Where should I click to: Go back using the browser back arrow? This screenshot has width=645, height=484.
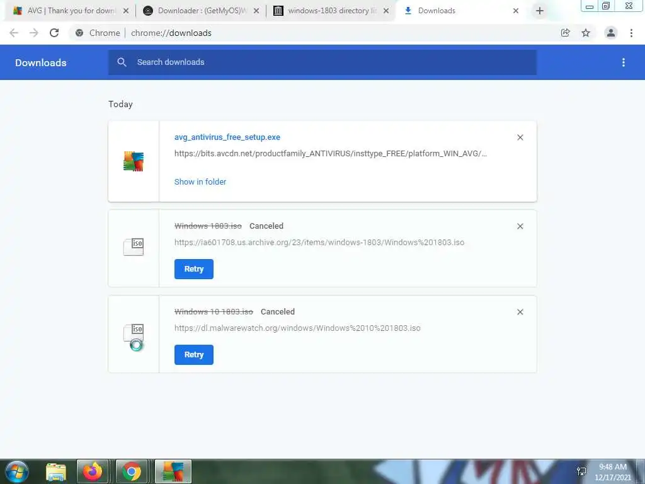point(14,33)
